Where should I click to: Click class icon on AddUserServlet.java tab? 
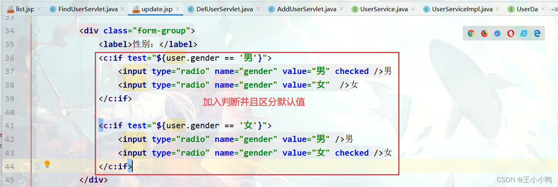pos(272,9)
